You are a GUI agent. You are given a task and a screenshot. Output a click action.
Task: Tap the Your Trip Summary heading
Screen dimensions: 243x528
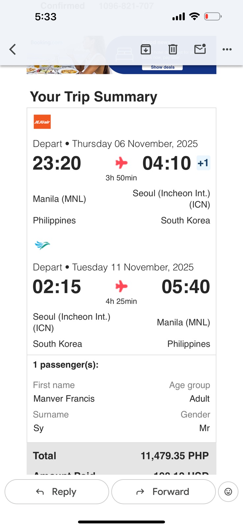click(x=94, y=97)
